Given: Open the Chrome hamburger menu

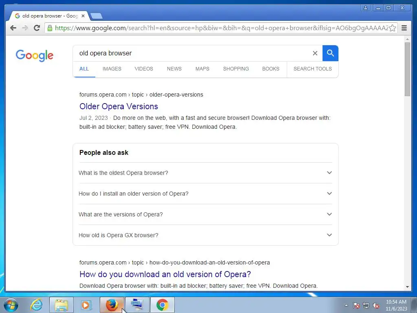Looking at the screenshot, I should tap(404, 28).
